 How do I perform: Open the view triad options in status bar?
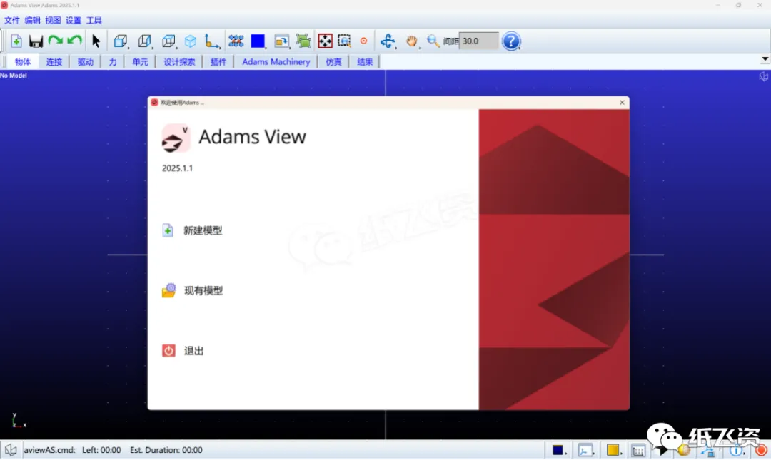pos(586,450)
